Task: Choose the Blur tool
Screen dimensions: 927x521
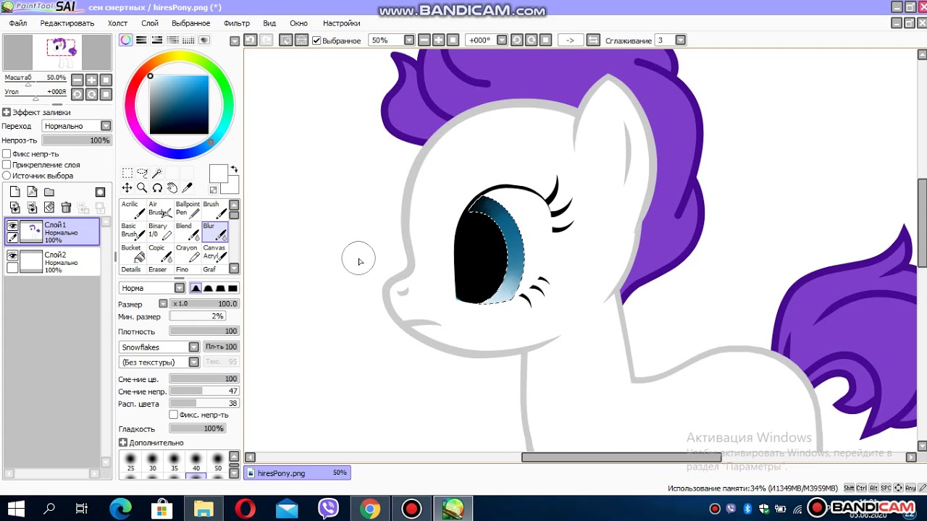Action: [215, 231]
